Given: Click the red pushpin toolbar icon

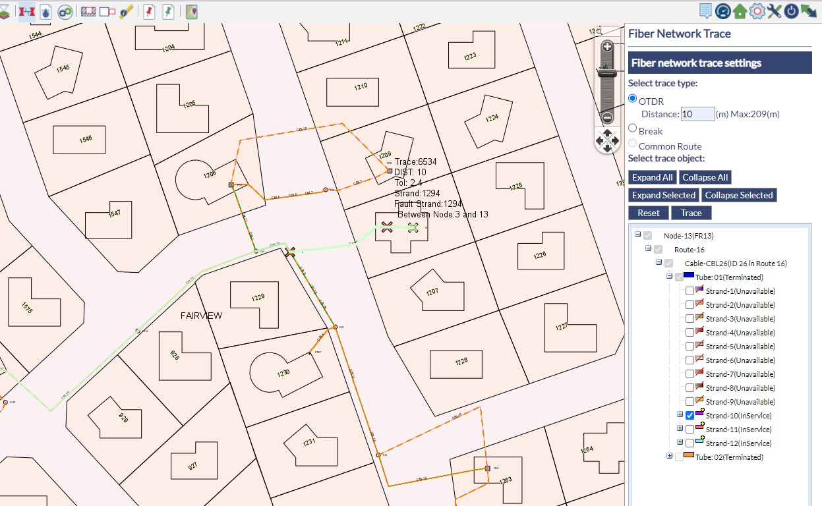Looking at the screenshot, I should [x=149, y=12].
